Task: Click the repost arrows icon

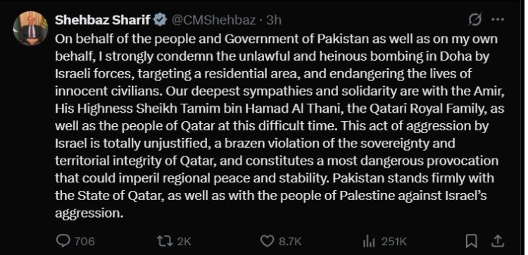Action: tap(166, 241)
